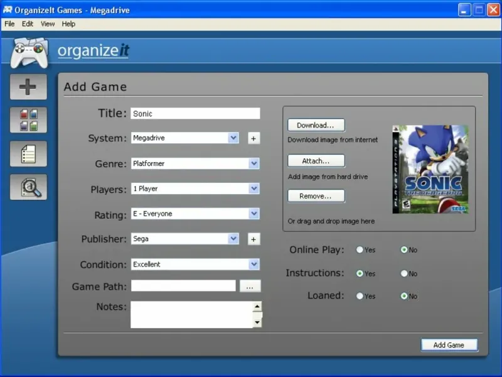The image size is (502, 377).
Task: Close the OrganizeIt Games window
Action: 493,10
